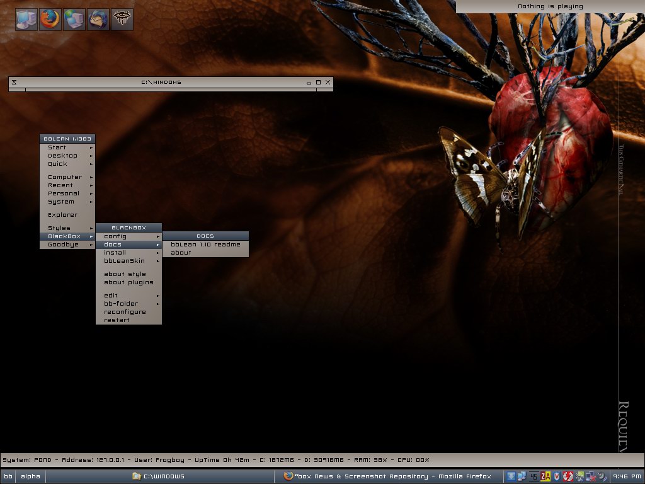Open the Styles submenu
Viewport: 645px width, 484px height.
[67, 228]
